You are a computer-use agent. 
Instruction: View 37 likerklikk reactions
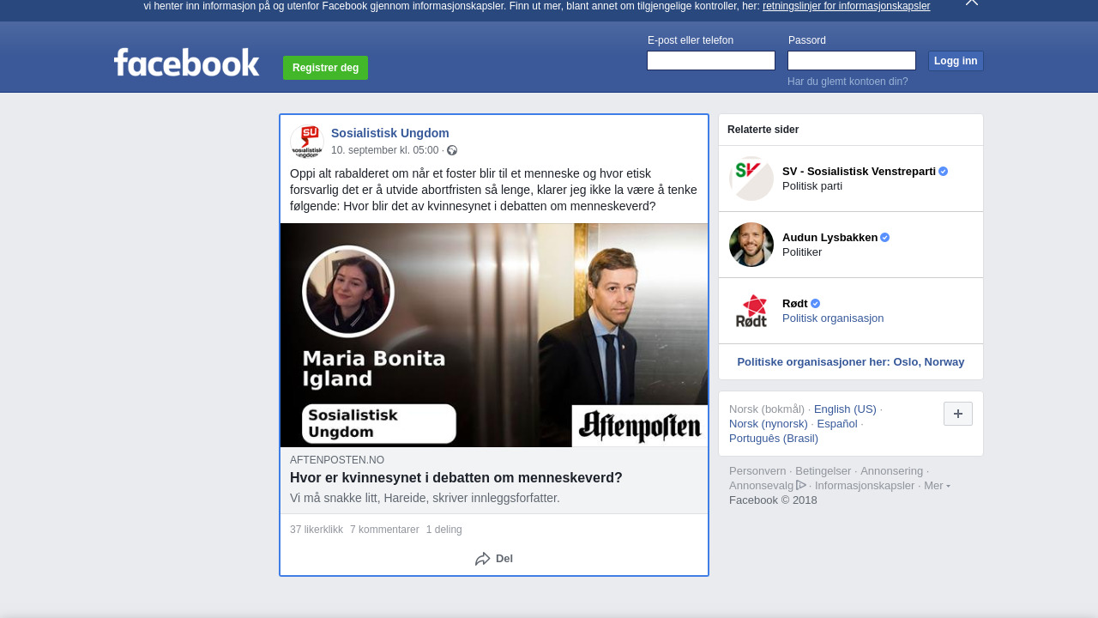(x=317, y=530)
